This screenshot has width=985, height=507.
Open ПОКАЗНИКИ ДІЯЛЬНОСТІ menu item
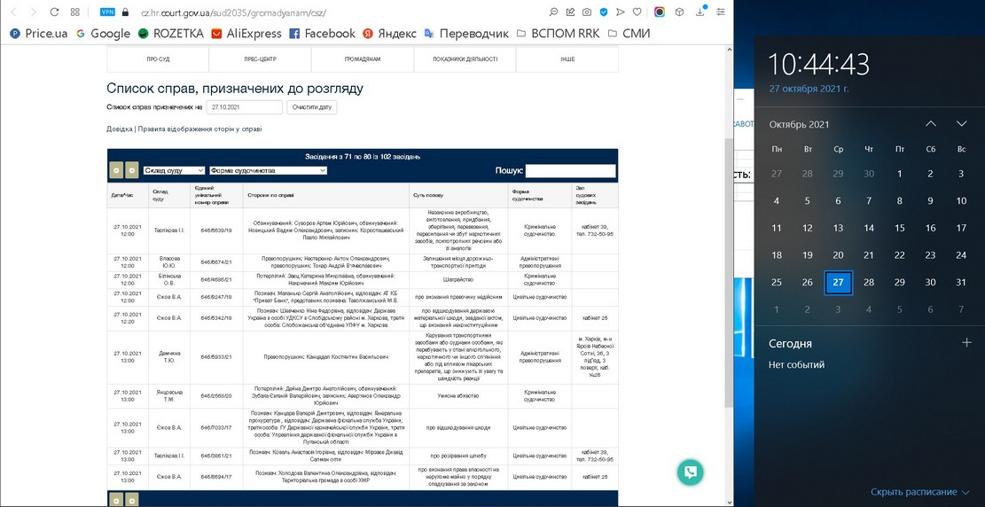pos(465,59)
